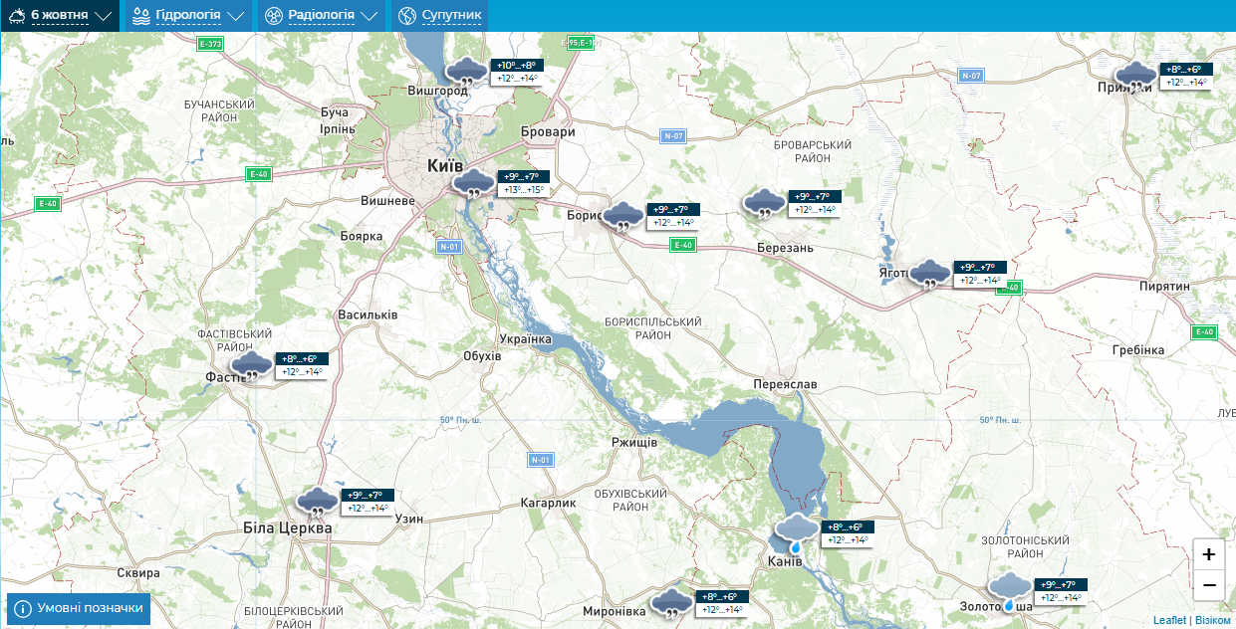Click the rain drop cloud icon at Kaniv
Viewport: 1236px width, 629px height.
[x=796, y=532]
